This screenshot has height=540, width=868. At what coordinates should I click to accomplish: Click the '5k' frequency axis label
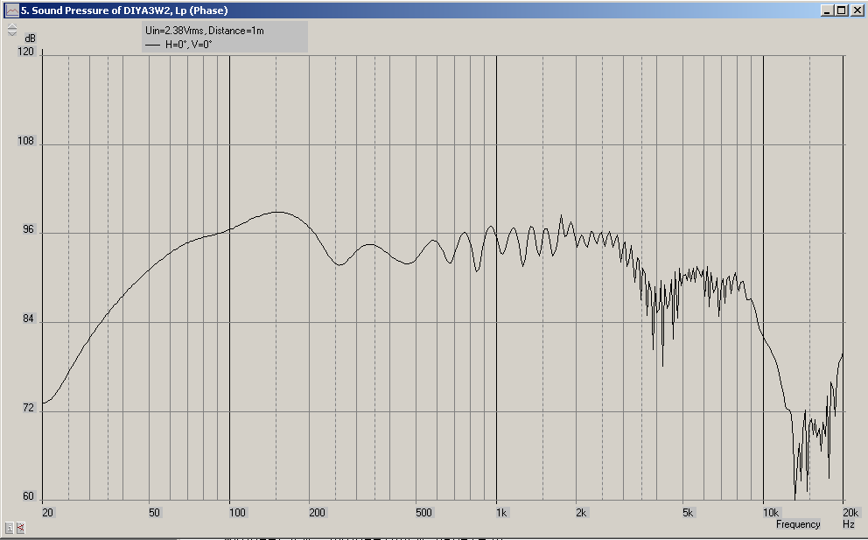tap(688, 513)
